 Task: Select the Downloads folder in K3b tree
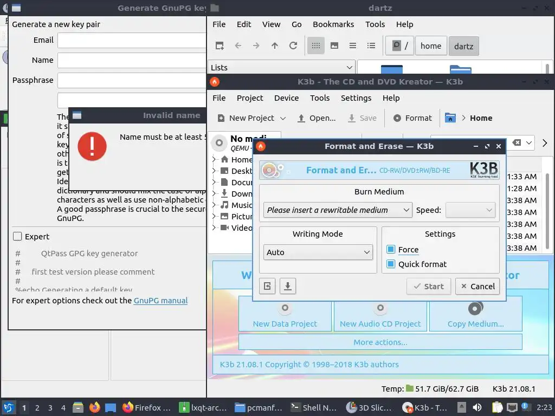pyautogui.click(x=236, y=193)
